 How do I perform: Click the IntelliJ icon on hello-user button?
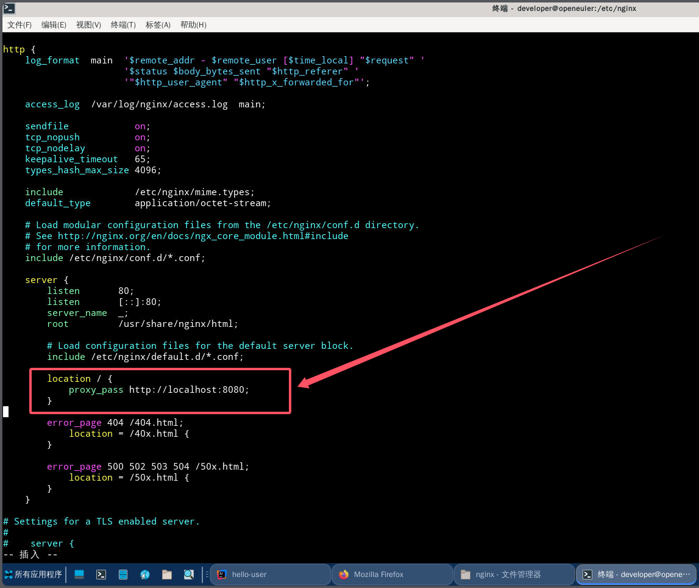point(222,575)
